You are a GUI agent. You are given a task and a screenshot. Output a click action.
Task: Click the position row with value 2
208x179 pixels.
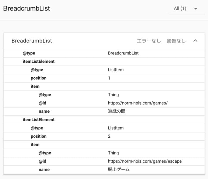tap(104, 137)
